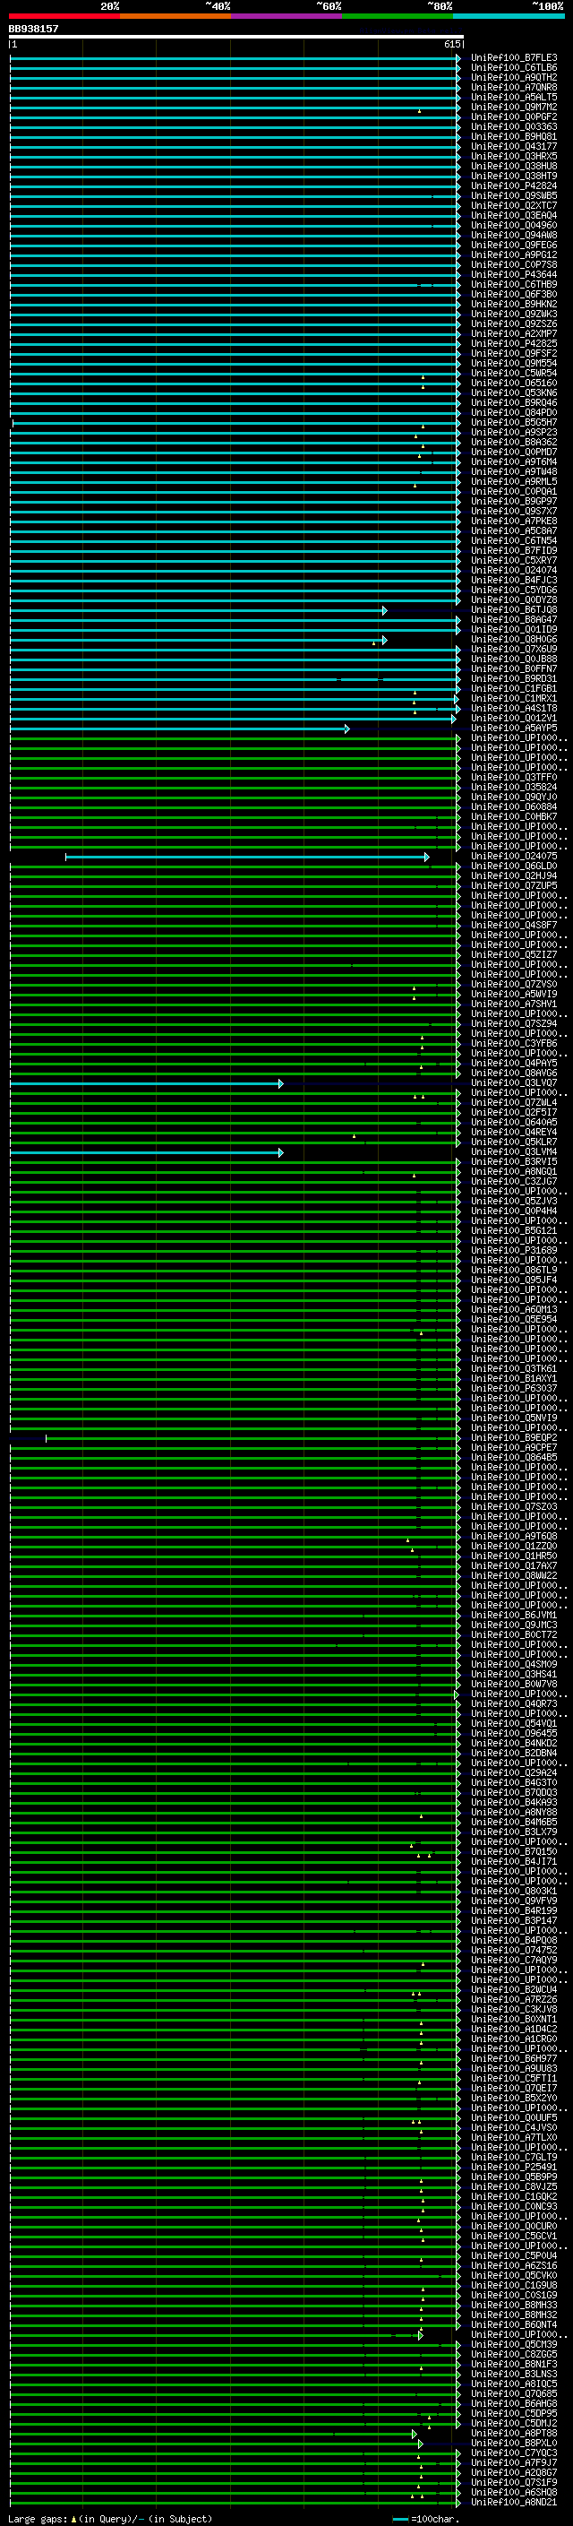
Task: Select hit label UniRef100_P63037
Action: 514,1389
